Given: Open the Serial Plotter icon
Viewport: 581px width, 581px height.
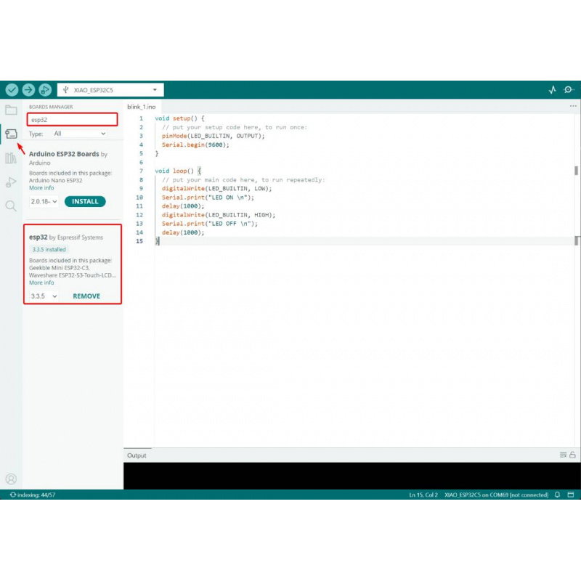Looking at the screenshot, I should [553, 89].
